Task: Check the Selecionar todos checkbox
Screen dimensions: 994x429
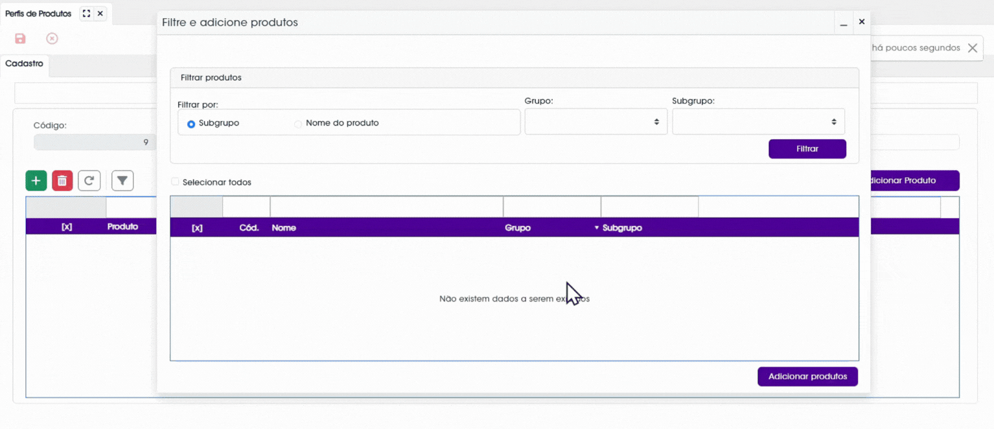Action: (x=175, y=182)
